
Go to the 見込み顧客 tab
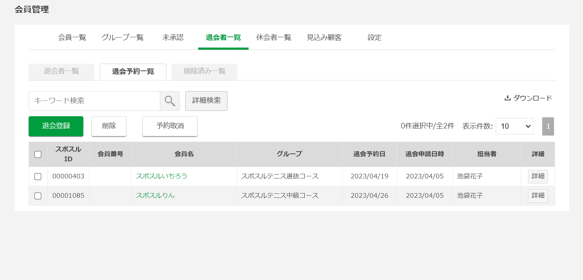click(x=324, y=38)
